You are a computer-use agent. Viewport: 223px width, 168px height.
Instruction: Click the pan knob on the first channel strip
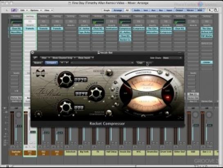tap(18, 115)
